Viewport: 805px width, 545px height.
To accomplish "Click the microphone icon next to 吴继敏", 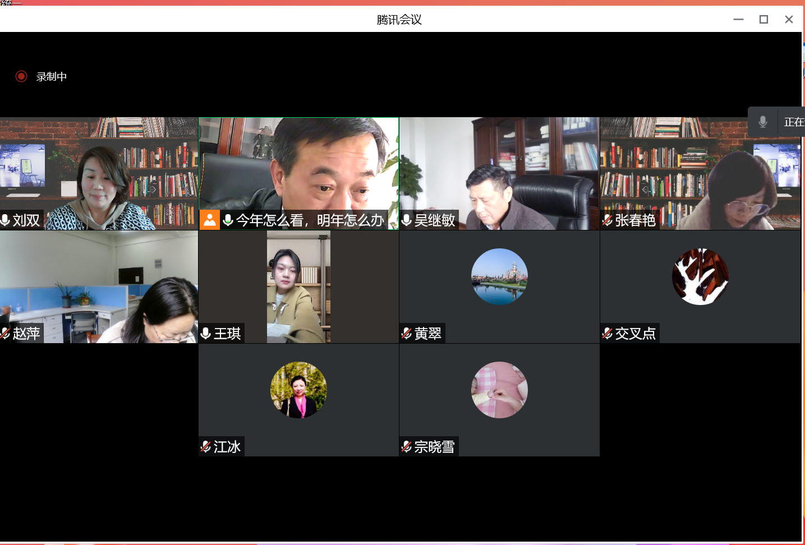I will pos(407,220).
